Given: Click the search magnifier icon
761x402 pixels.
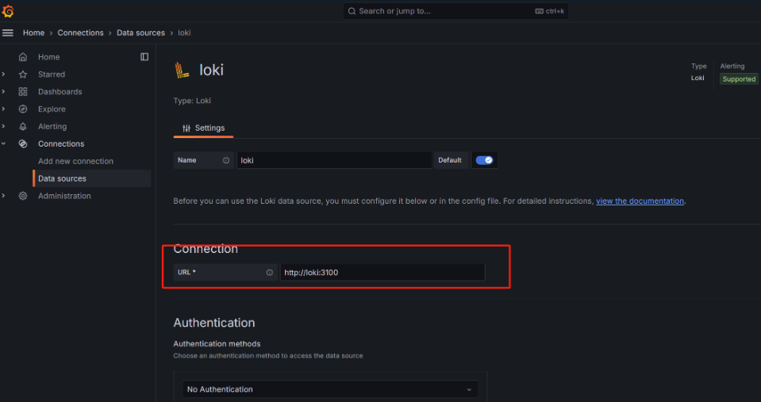Looking at the screenshot, I should pos(352,11).
